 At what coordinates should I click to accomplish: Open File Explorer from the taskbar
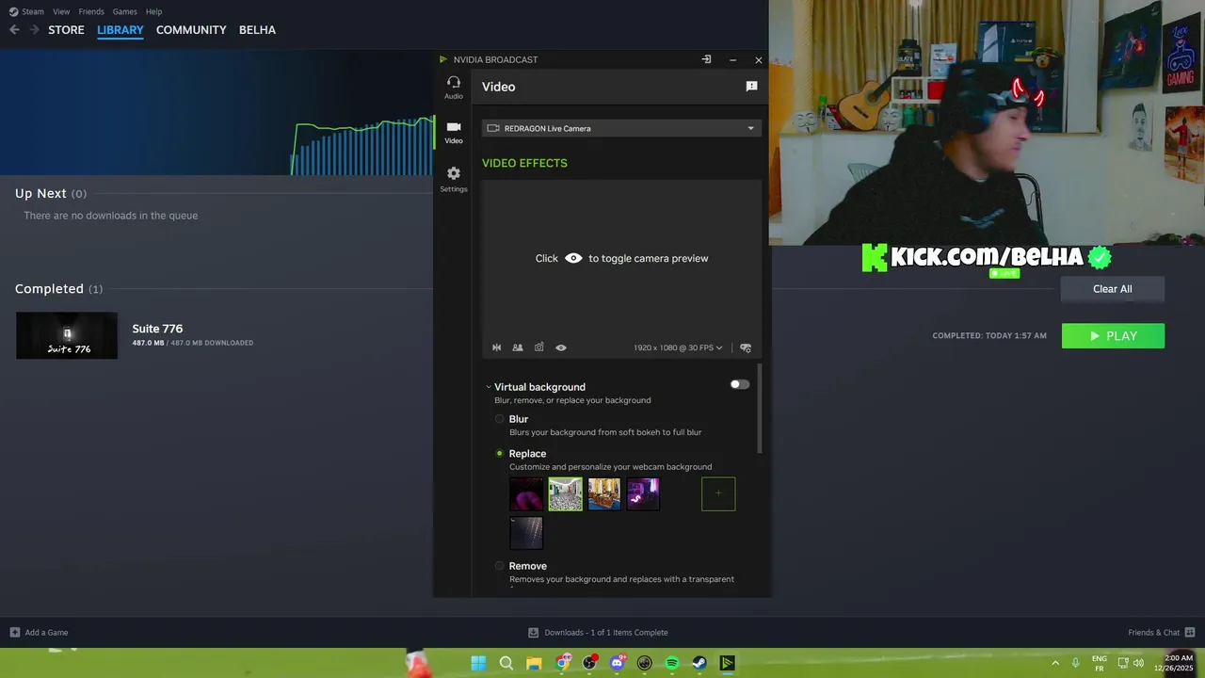[x=534, y=663]
